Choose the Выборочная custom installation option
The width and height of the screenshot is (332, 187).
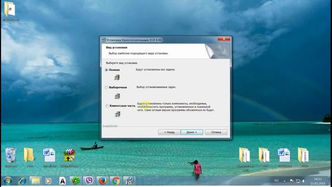106,87
